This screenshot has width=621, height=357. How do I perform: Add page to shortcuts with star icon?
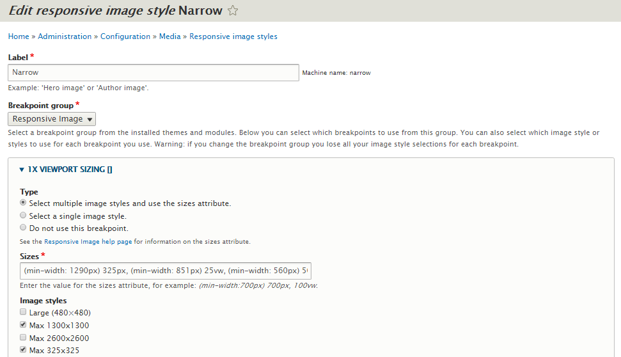[233, 11]
